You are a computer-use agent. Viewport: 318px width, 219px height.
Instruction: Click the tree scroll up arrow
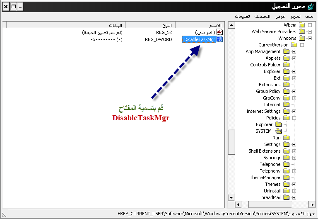pyautogui.click(x=231, y=25)
